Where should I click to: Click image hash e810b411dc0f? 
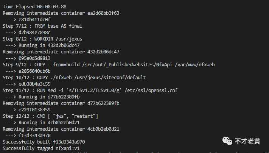(34, 20)
